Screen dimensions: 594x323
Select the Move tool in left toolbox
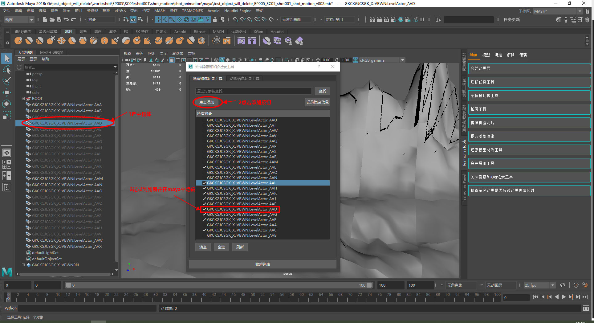[x=7, y=92]
